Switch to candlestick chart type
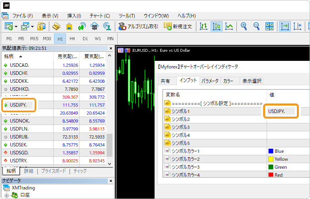This screenshot has height=199, width=310. [217, 26]
